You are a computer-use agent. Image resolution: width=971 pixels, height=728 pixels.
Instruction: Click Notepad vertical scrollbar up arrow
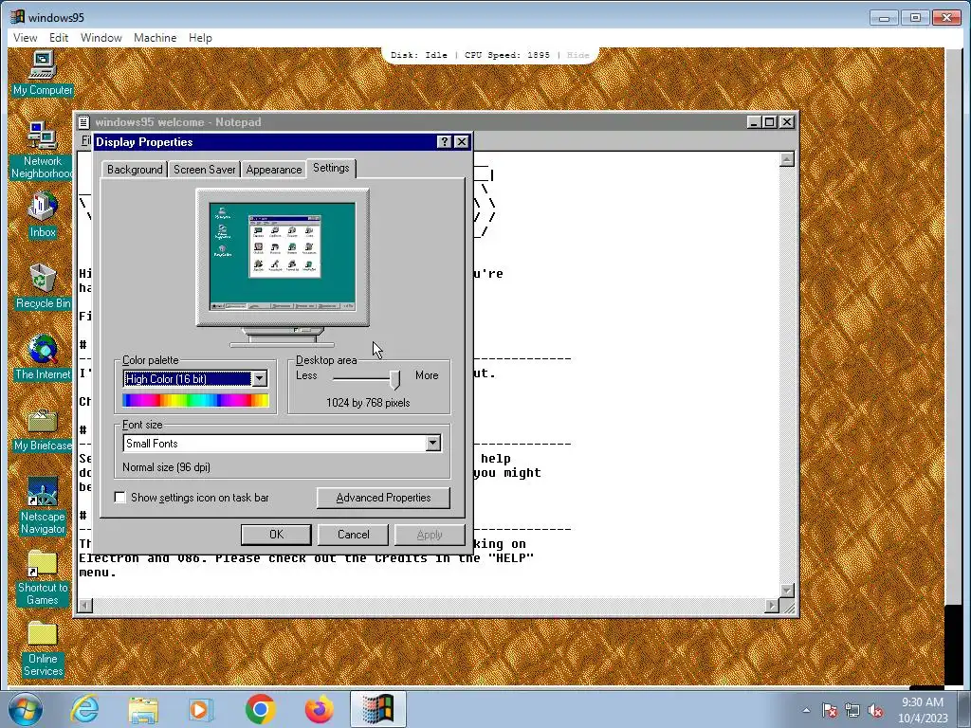(786, 159)
